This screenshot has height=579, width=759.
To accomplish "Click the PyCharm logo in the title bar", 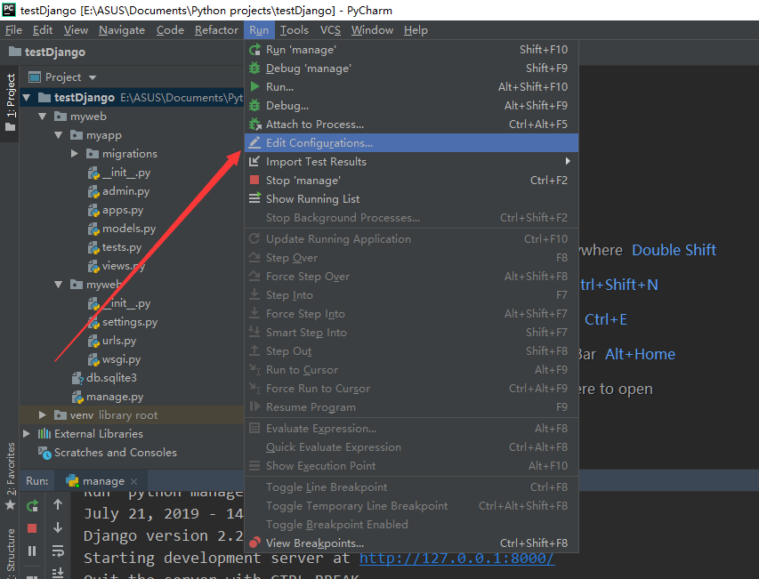I will 9,10.
